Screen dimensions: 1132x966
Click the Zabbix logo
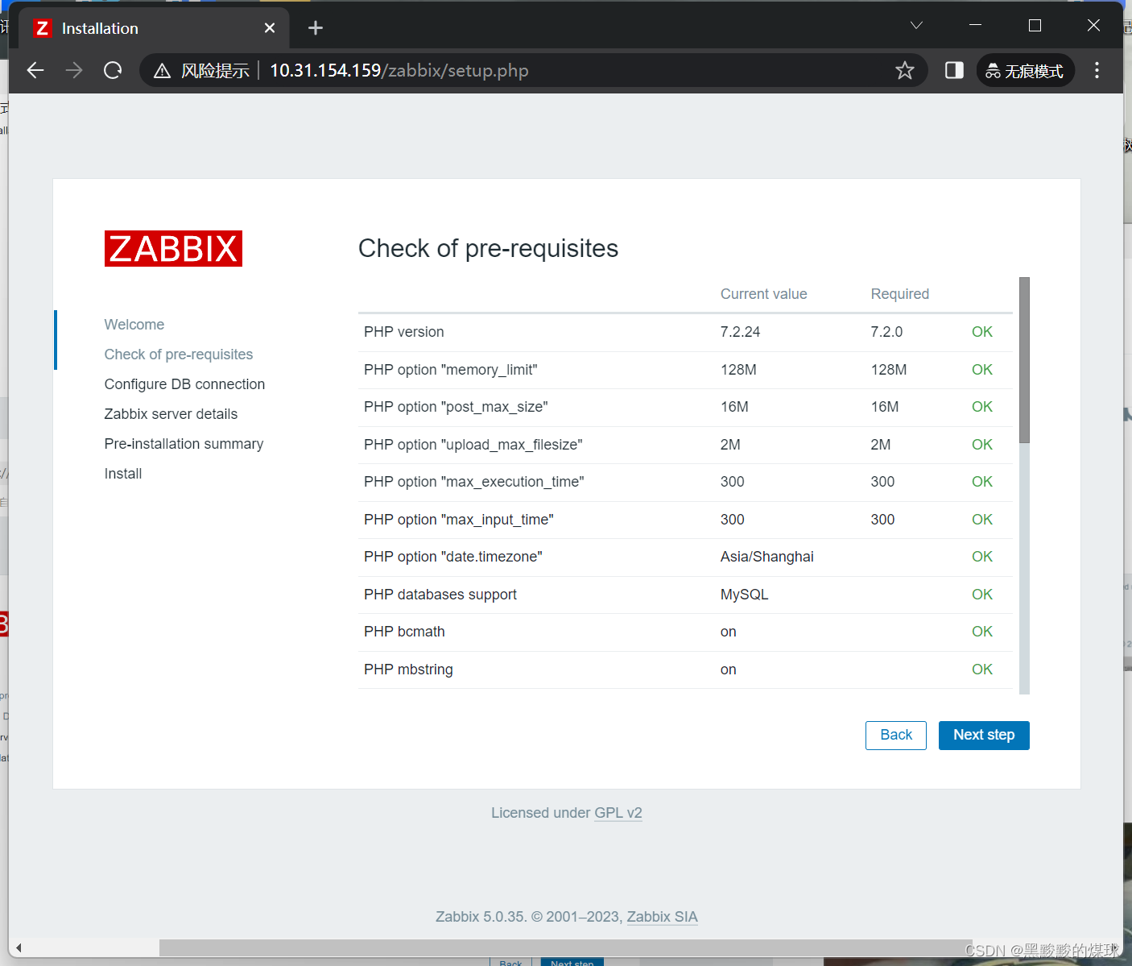pyautogui.click(x=172, y=248)
